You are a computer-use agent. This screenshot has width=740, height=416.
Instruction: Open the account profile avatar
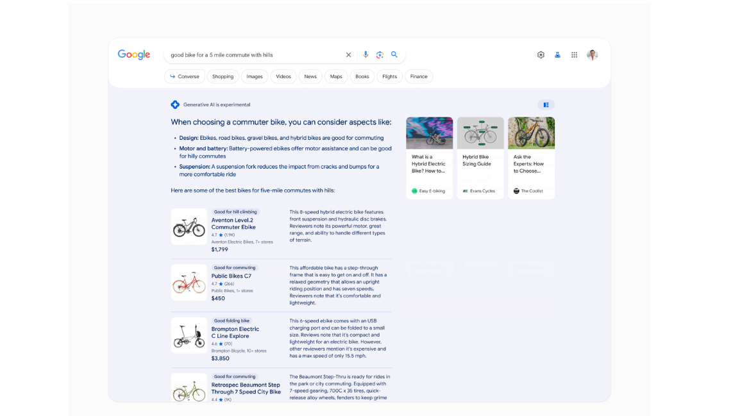[x=593, y=54]
